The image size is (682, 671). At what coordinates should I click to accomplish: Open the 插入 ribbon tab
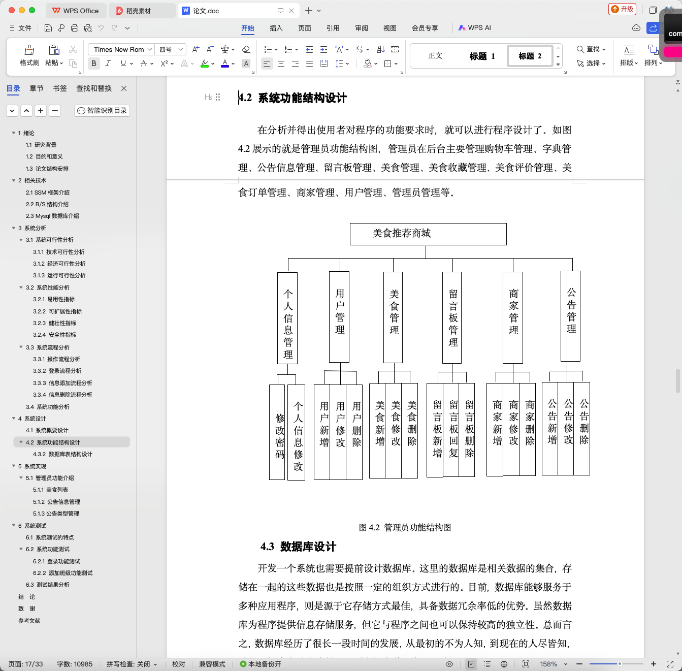276,28
